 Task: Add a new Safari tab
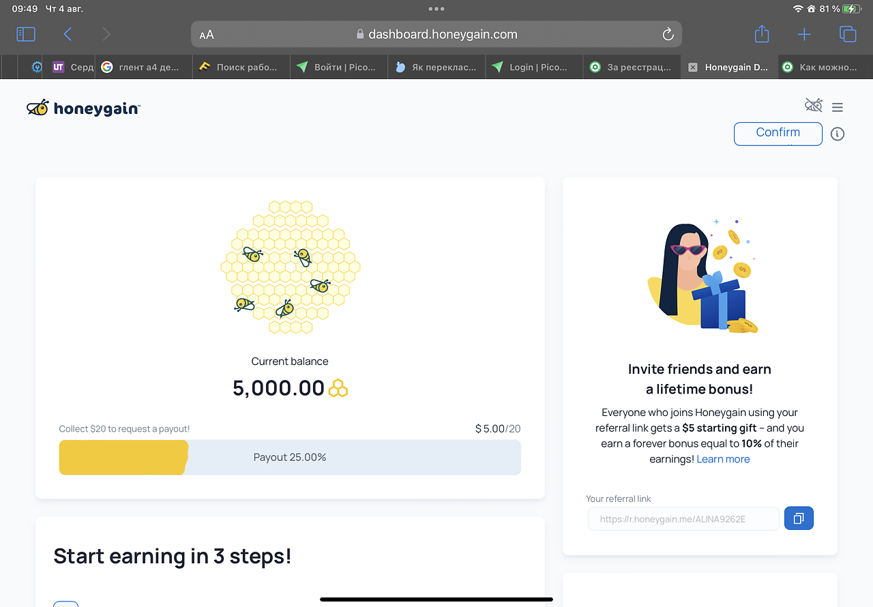coord(804,34)
